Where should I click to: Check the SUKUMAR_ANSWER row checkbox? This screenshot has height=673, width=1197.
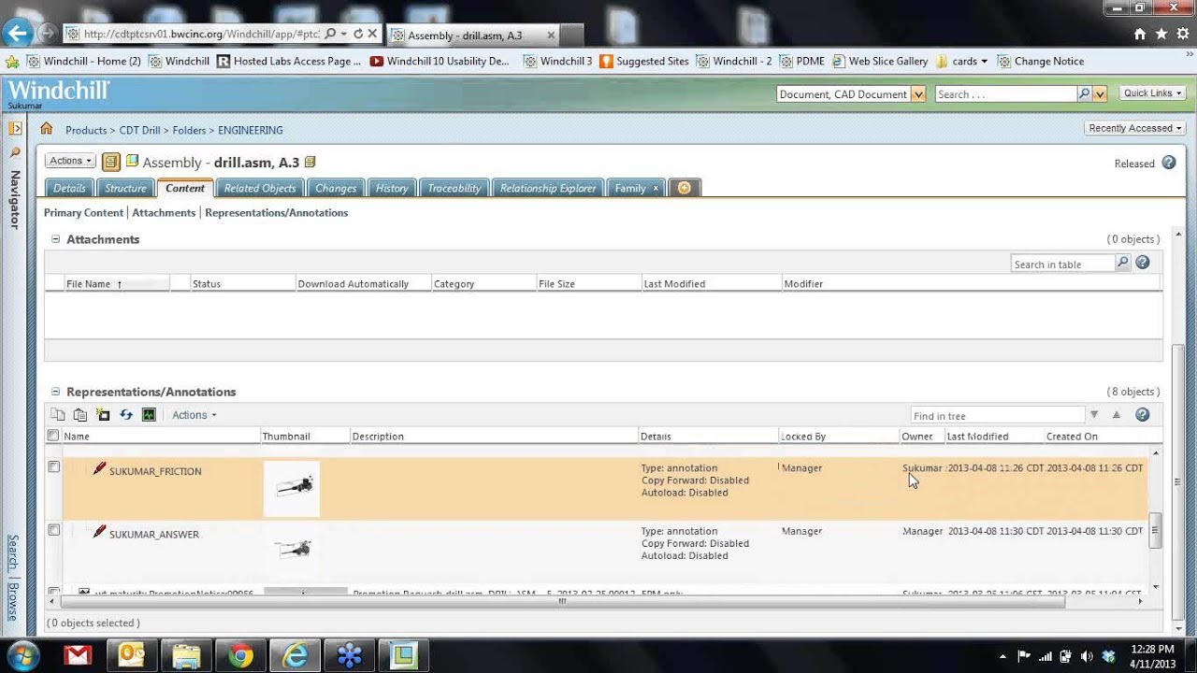[53, 530]
